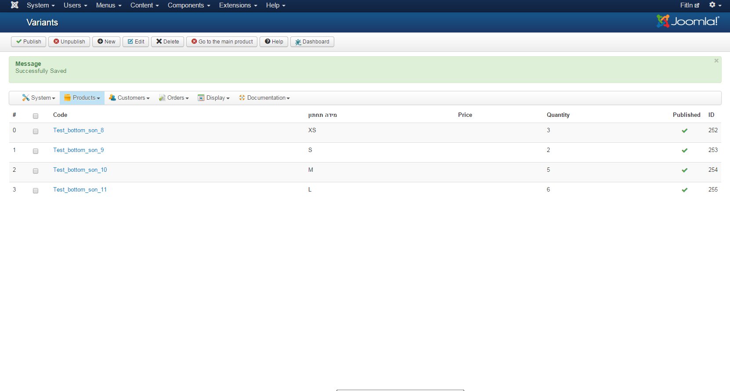The width and height of the screenshot is (730, 391).
Task: Click the XS size cell
Action: coord(312,130)
